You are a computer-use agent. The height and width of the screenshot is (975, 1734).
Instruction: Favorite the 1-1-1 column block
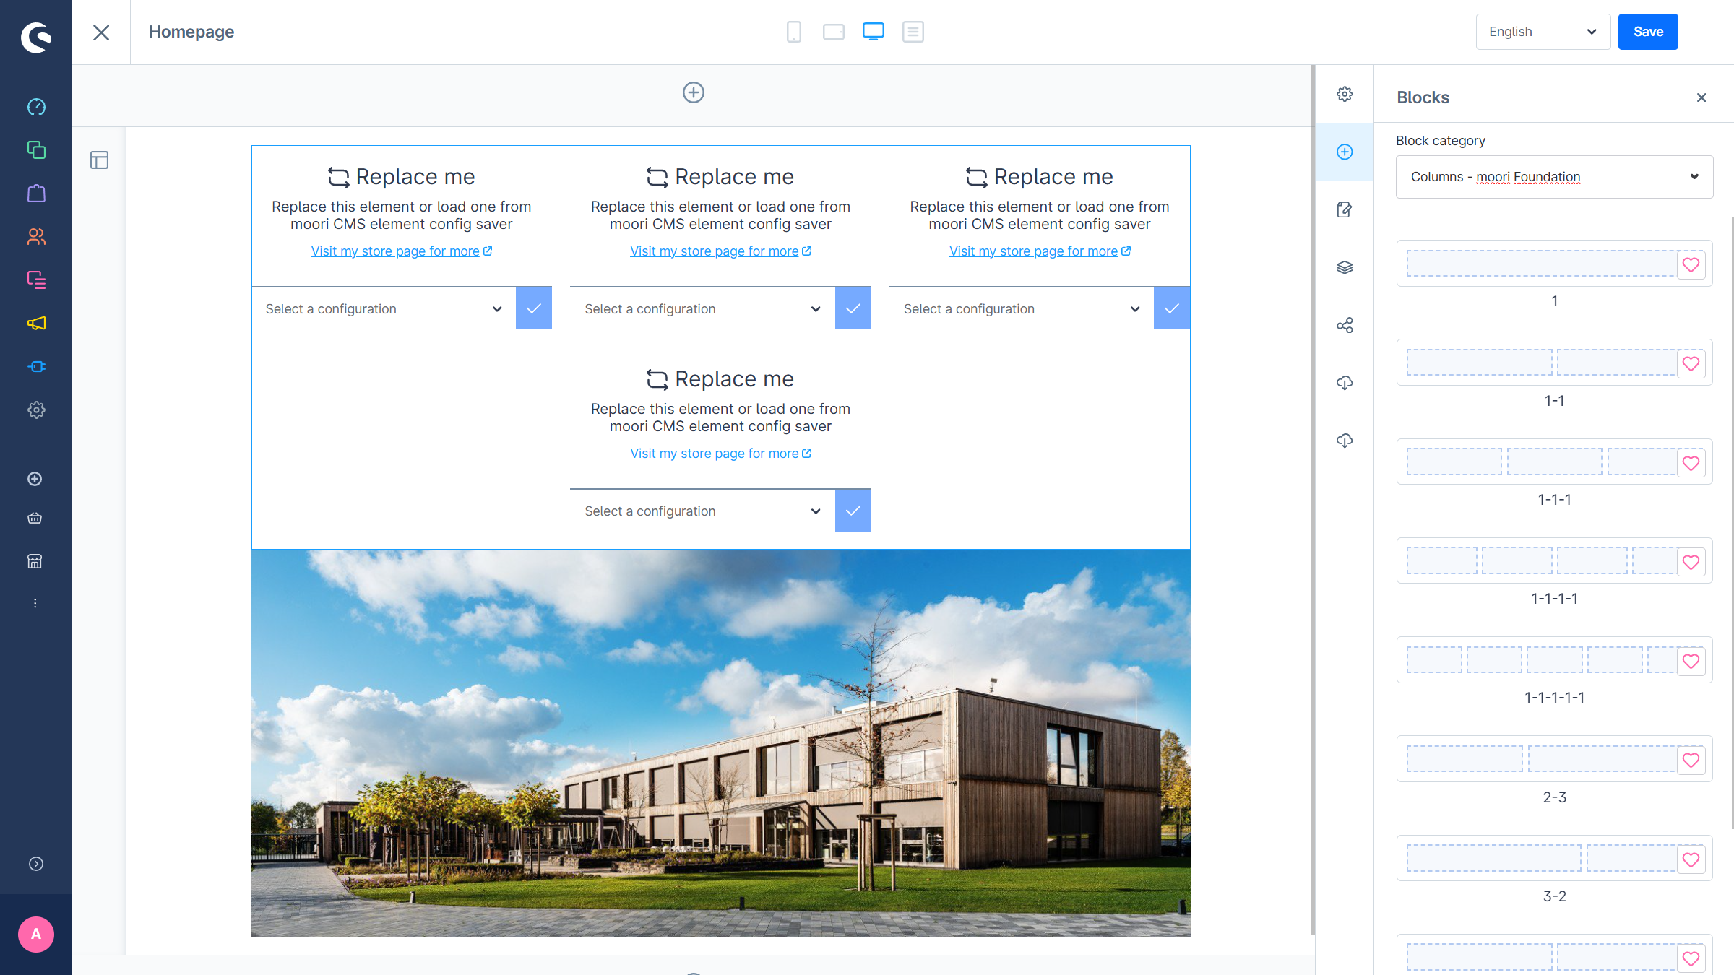(1691, 463)
